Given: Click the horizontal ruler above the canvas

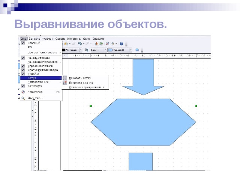Looking at the screenshot, I should pyautogui.click(x=136, y=56).
